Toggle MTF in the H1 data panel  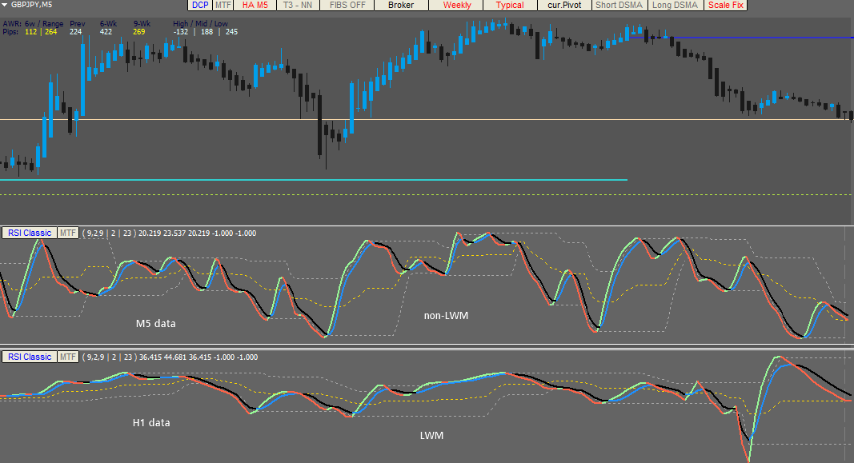click(x=68, y=357)
